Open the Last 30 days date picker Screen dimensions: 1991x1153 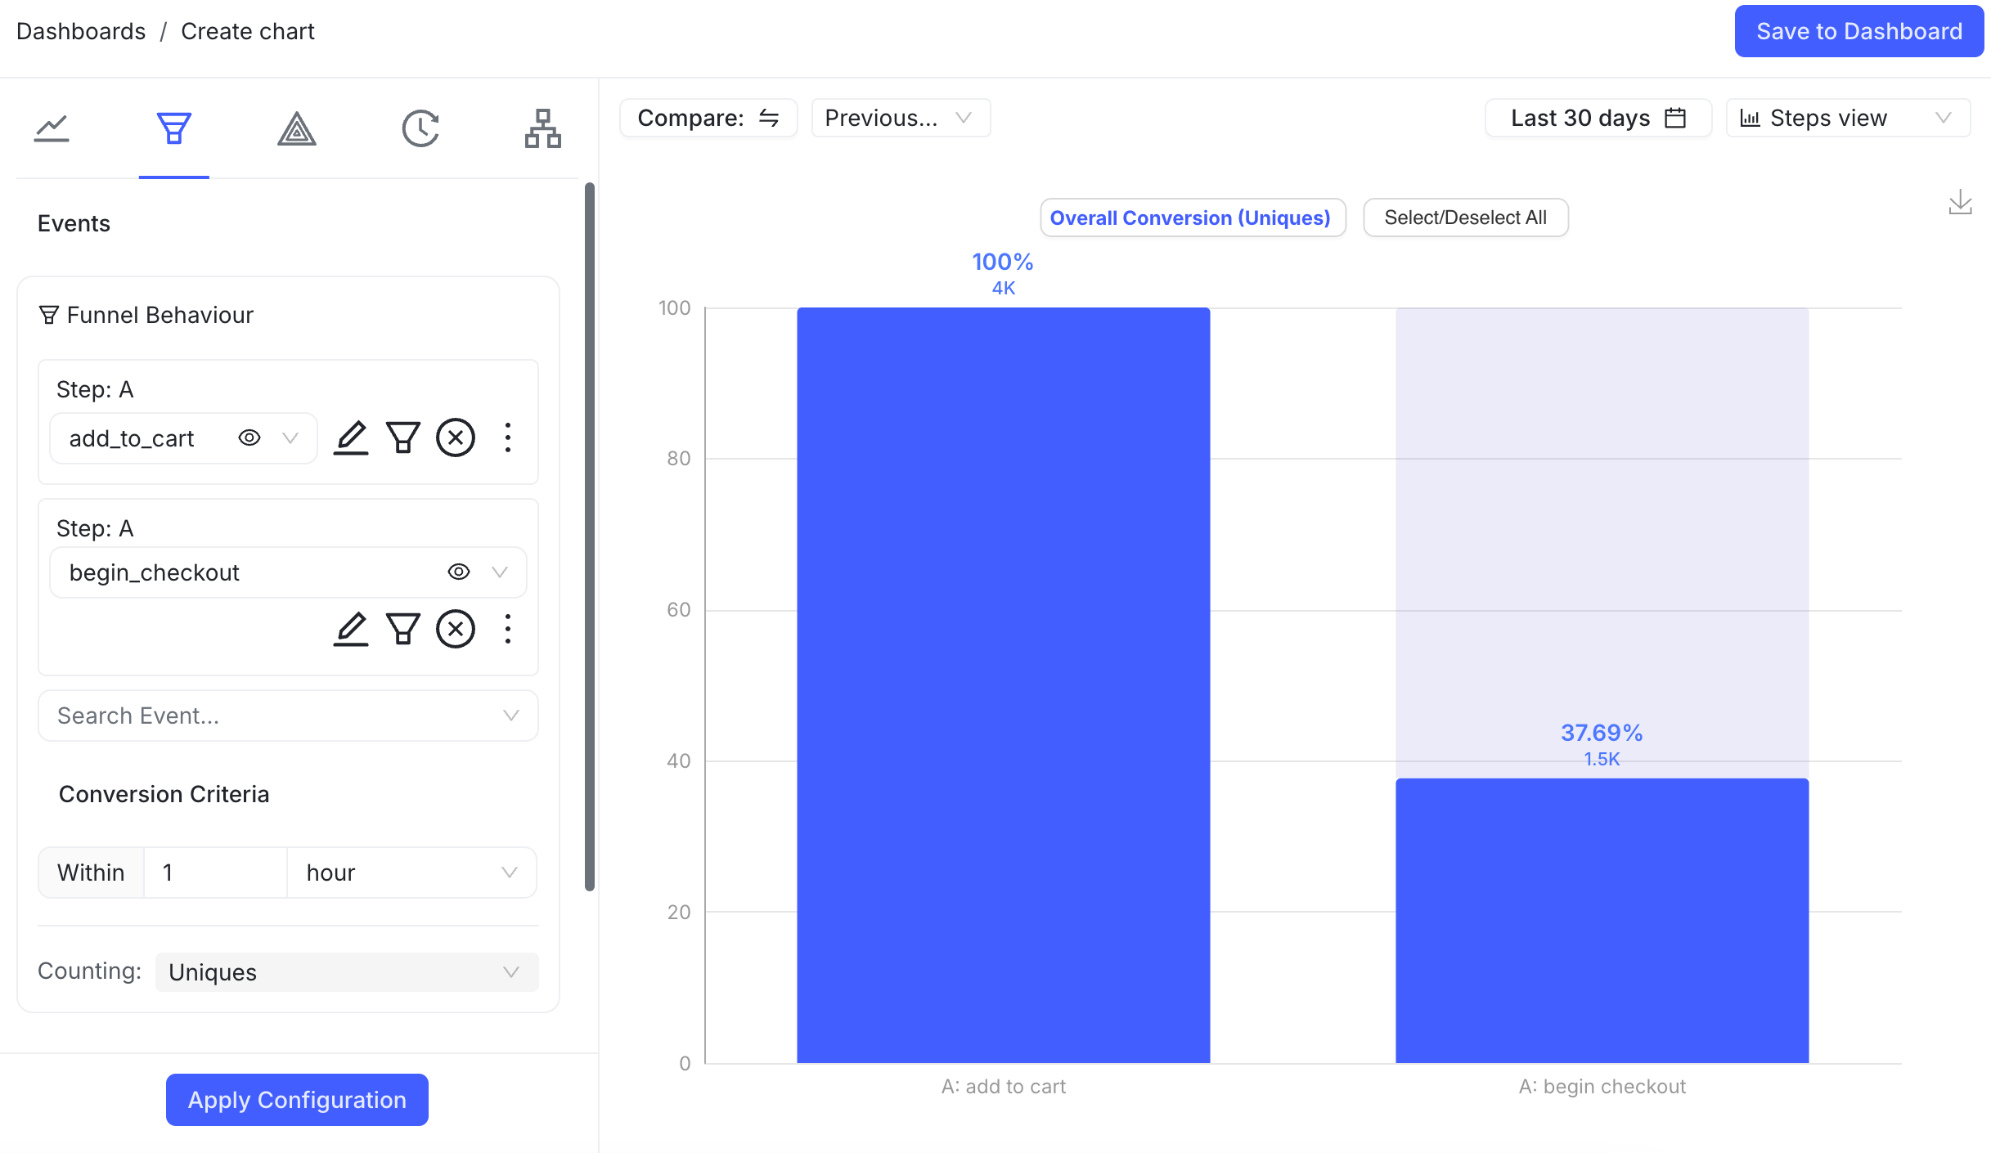click(x=1597, y=118)
